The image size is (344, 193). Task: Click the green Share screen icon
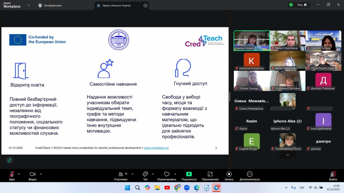[x=189, y=174]
